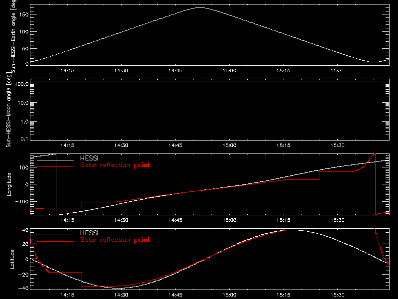This screenshot has width=398, height=299.
Task: Click the 150 tick on Earth angle axis
Action: pyautogui.click(x=24, y=14)
